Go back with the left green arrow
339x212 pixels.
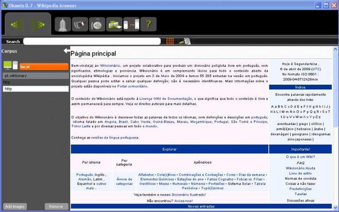click(17, 24)
